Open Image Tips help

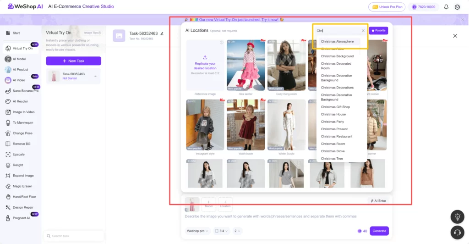(93, 33)
